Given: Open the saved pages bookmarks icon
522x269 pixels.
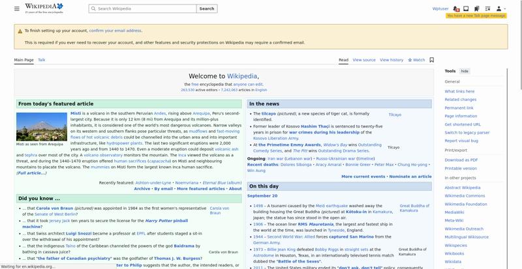Looking at the screenshot, I should tap(477, 8).
